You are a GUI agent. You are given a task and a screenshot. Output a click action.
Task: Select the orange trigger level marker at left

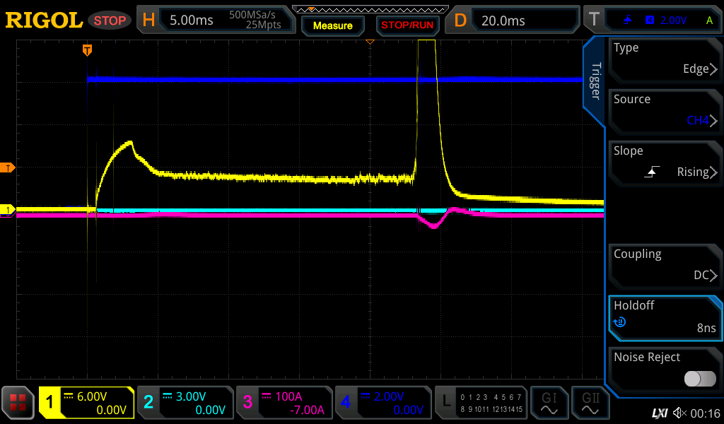(8, 167)
